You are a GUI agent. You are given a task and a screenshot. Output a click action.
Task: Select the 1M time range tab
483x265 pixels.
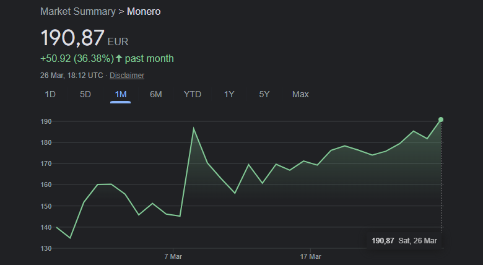(121, 94)
